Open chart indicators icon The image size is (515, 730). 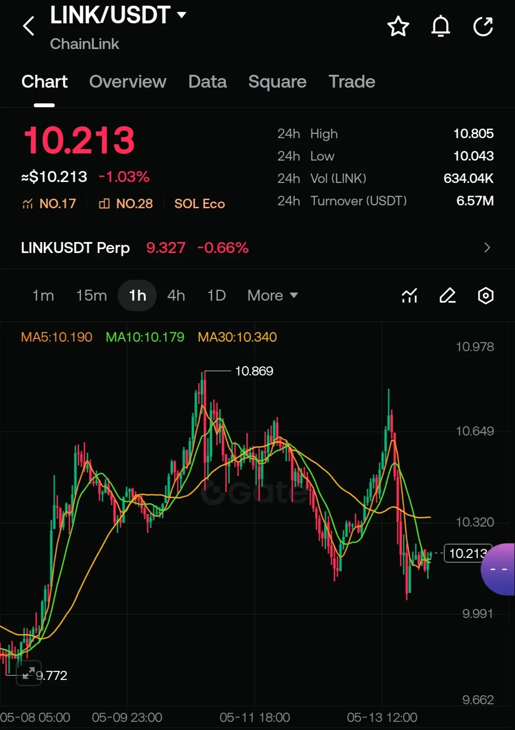(x=410, y=295)
